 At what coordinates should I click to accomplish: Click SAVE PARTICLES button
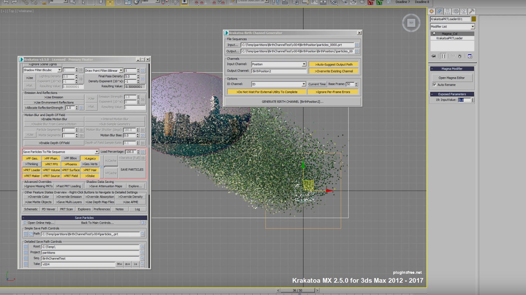click(132, 170)
